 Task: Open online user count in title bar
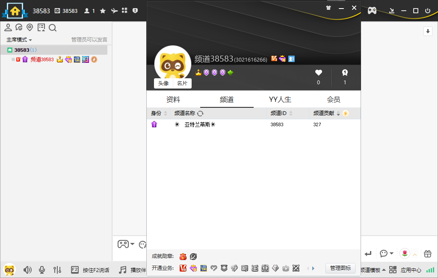(90, 11)
